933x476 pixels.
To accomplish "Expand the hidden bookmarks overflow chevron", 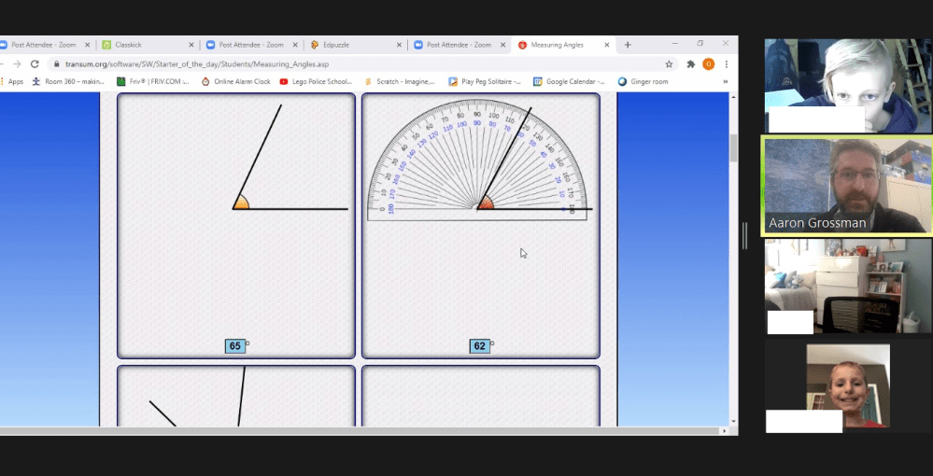I will (x=726, y=82).
